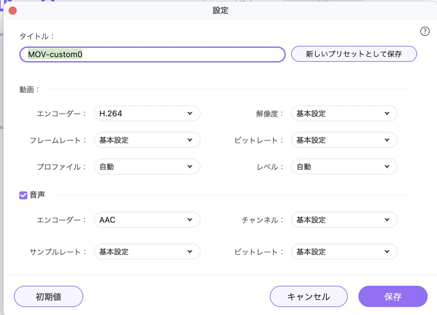Click the キャンセル button
The height and width of the screenshot is (315, 437).
(x=309, y=296)
